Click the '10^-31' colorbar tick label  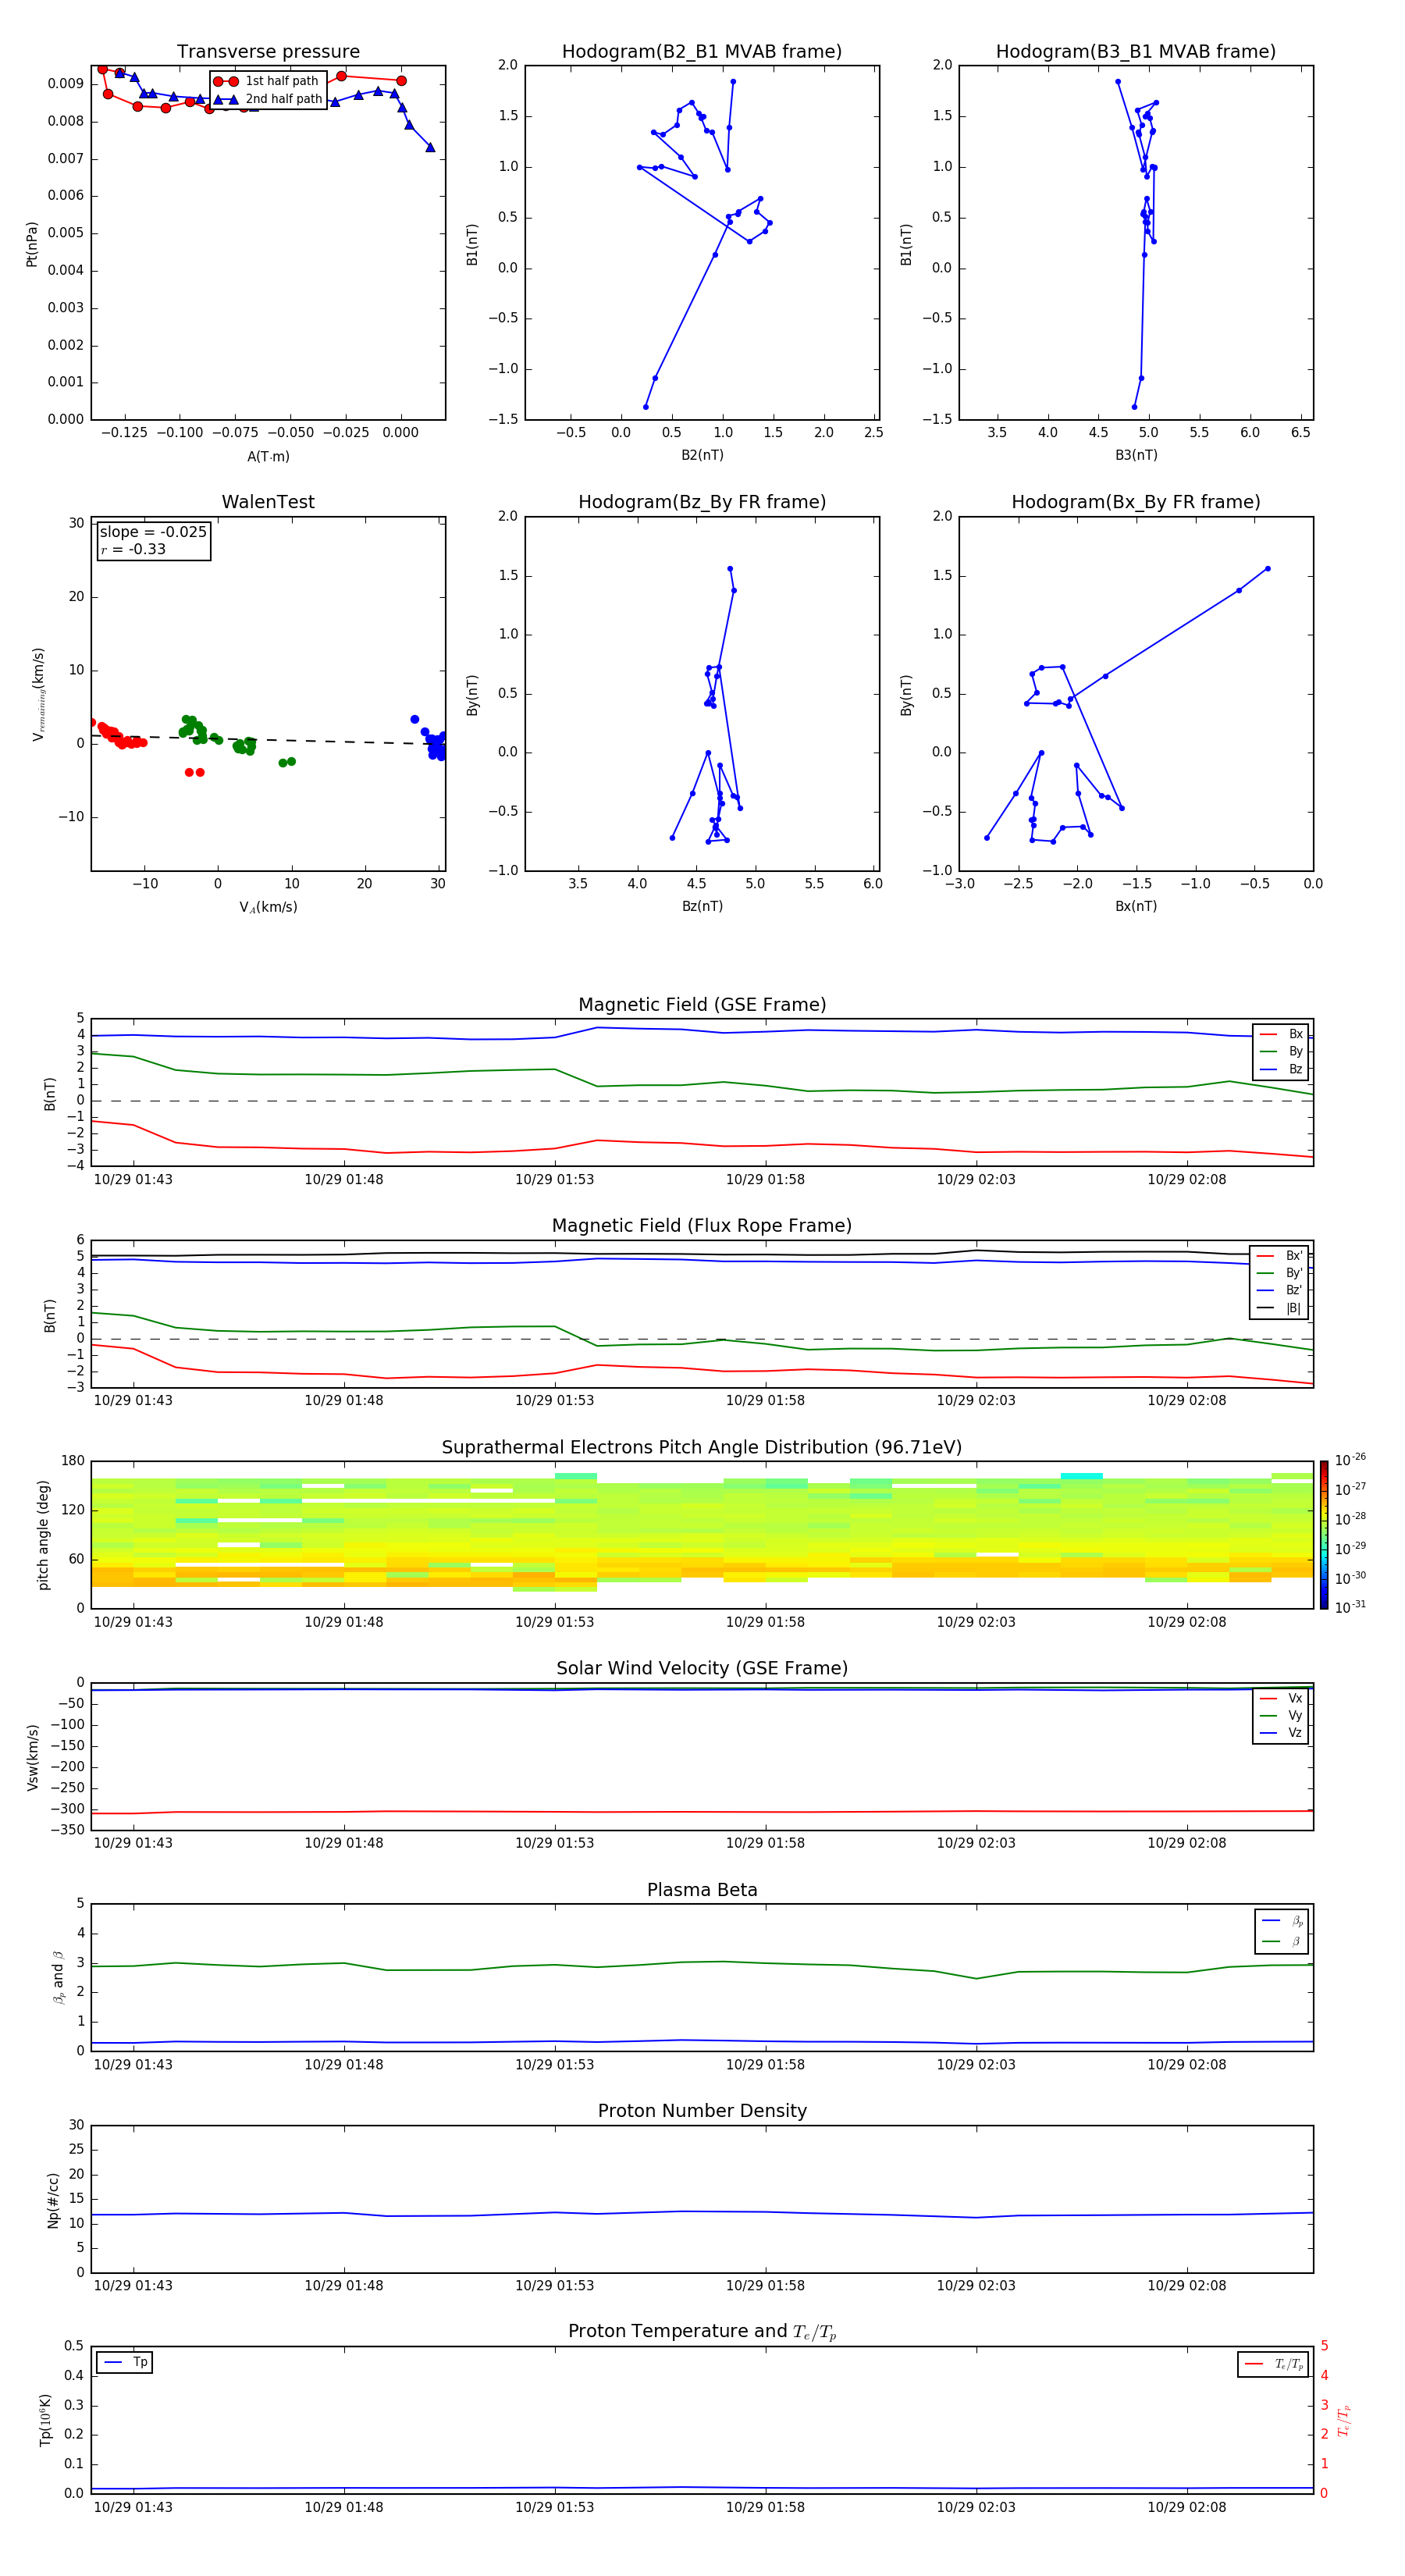pos(1350,1607)
